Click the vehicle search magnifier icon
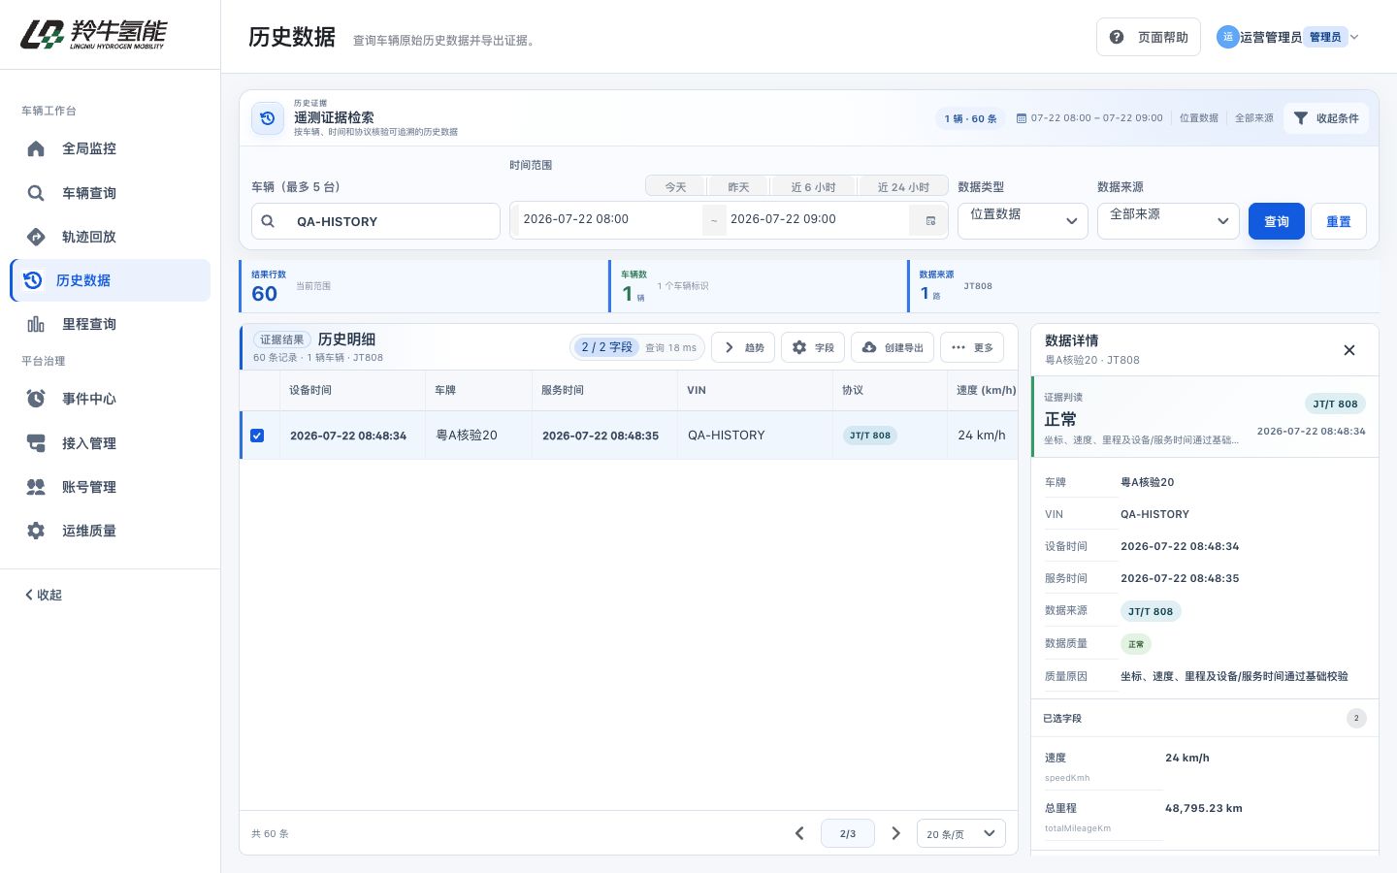The image size is (1397, 873). point(268,221)
